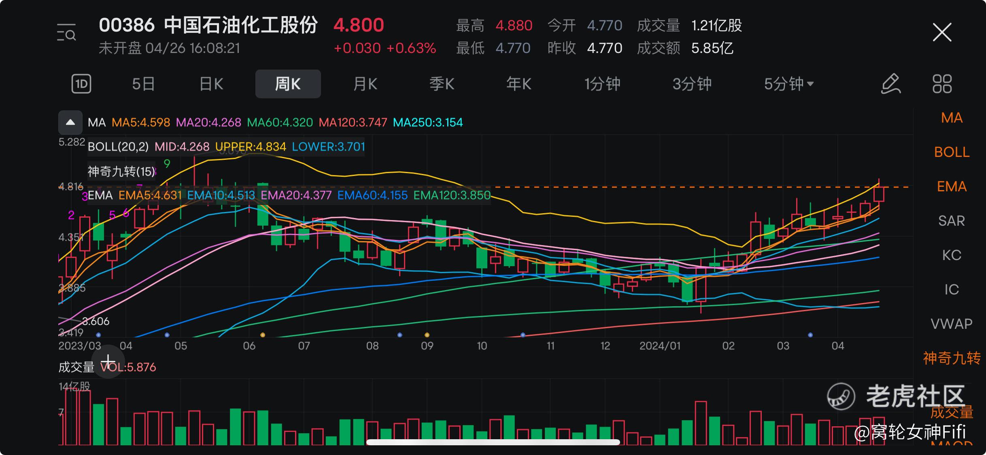Open the drawing pen tool

pos(891,84)
